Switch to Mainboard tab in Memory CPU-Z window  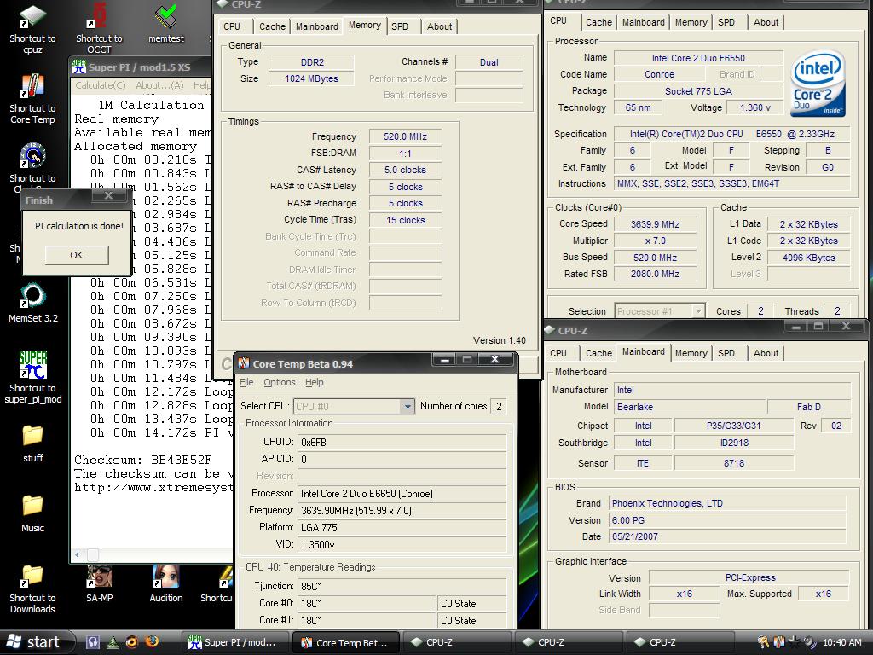(x=317, y=26)
